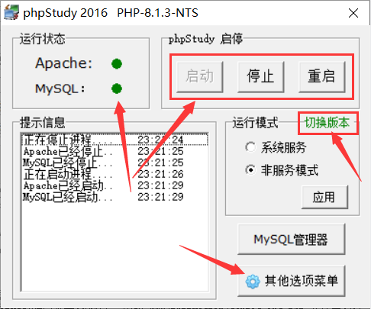Close the phpStudy 2016 window

coord(353,13)
